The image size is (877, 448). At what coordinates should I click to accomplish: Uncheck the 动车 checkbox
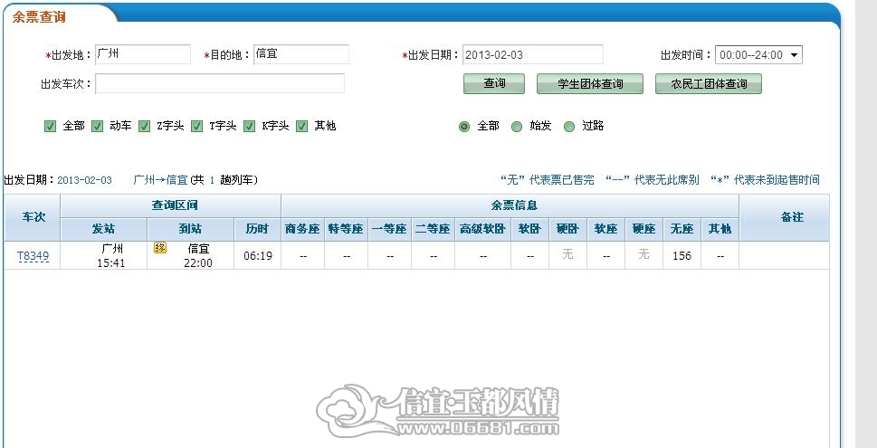[x=98, y=127]
